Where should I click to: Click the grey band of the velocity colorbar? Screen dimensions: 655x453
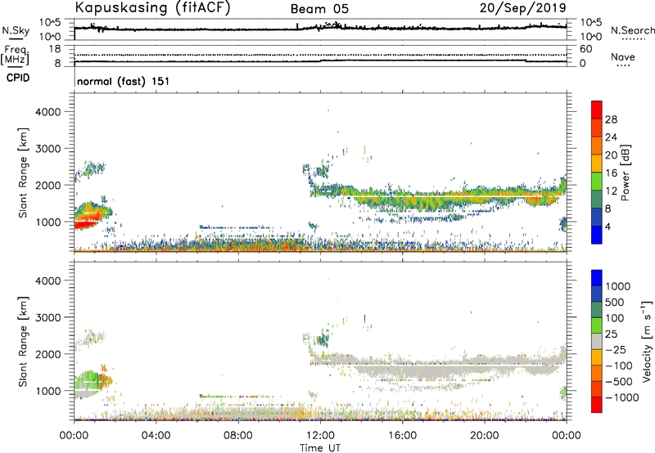click(x=597, y=341)
